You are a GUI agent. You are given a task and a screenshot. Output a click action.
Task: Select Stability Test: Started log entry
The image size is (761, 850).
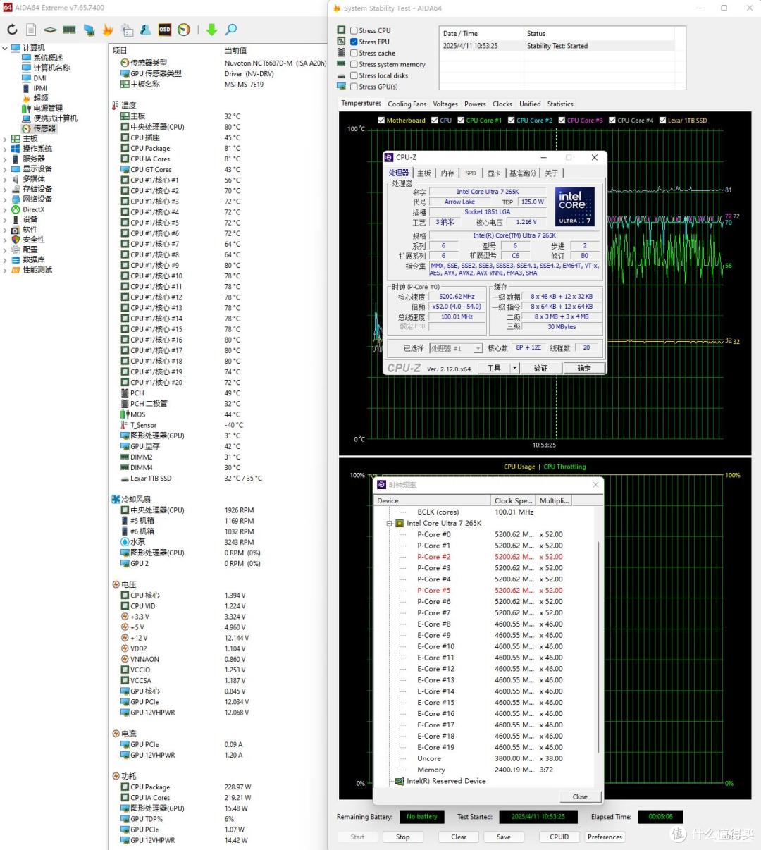557,46
